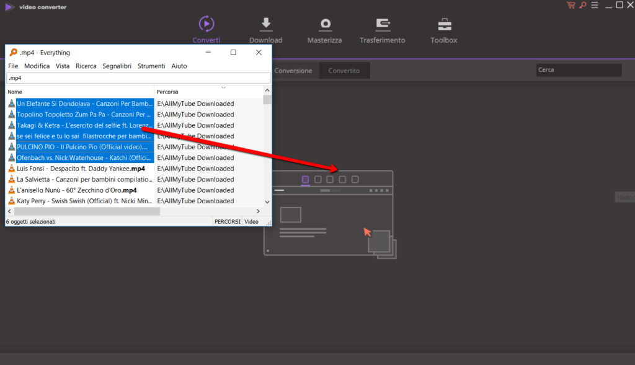Open the Toolbox icon
635x365 pixels.
[x=444, y=24]
